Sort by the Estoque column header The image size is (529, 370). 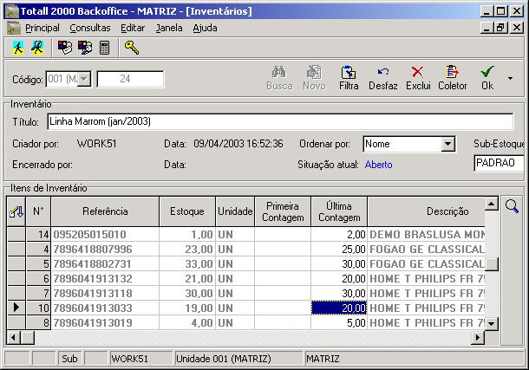click(x=187, y=211)
